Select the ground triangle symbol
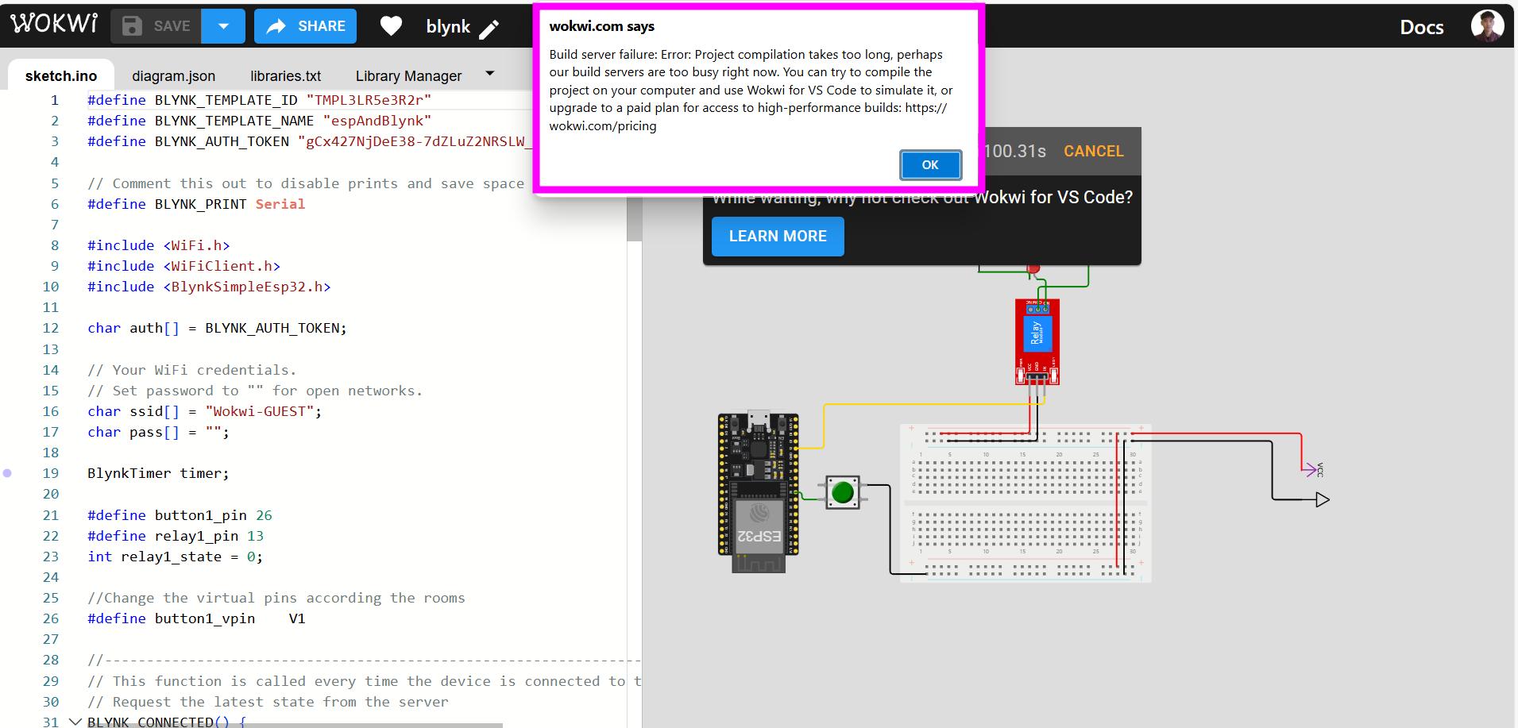This screenshot has height=728, width=1518. click(x=1323, y=499)
